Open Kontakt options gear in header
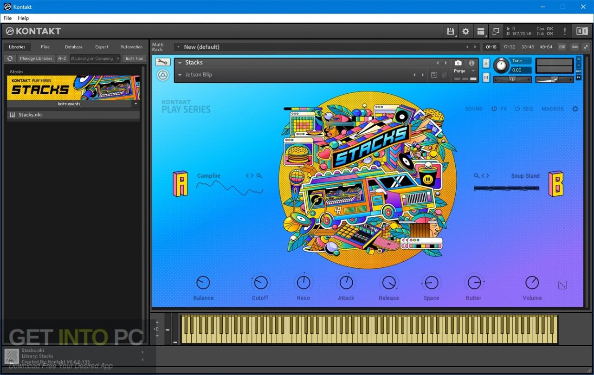594x375 pixels. [465, 31]
